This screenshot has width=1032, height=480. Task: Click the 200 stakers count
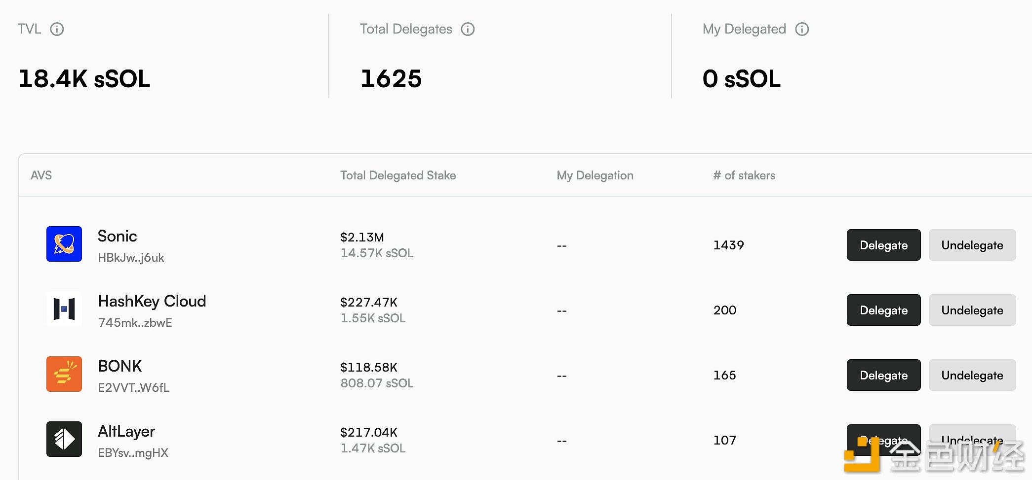[x=724, y=310]
